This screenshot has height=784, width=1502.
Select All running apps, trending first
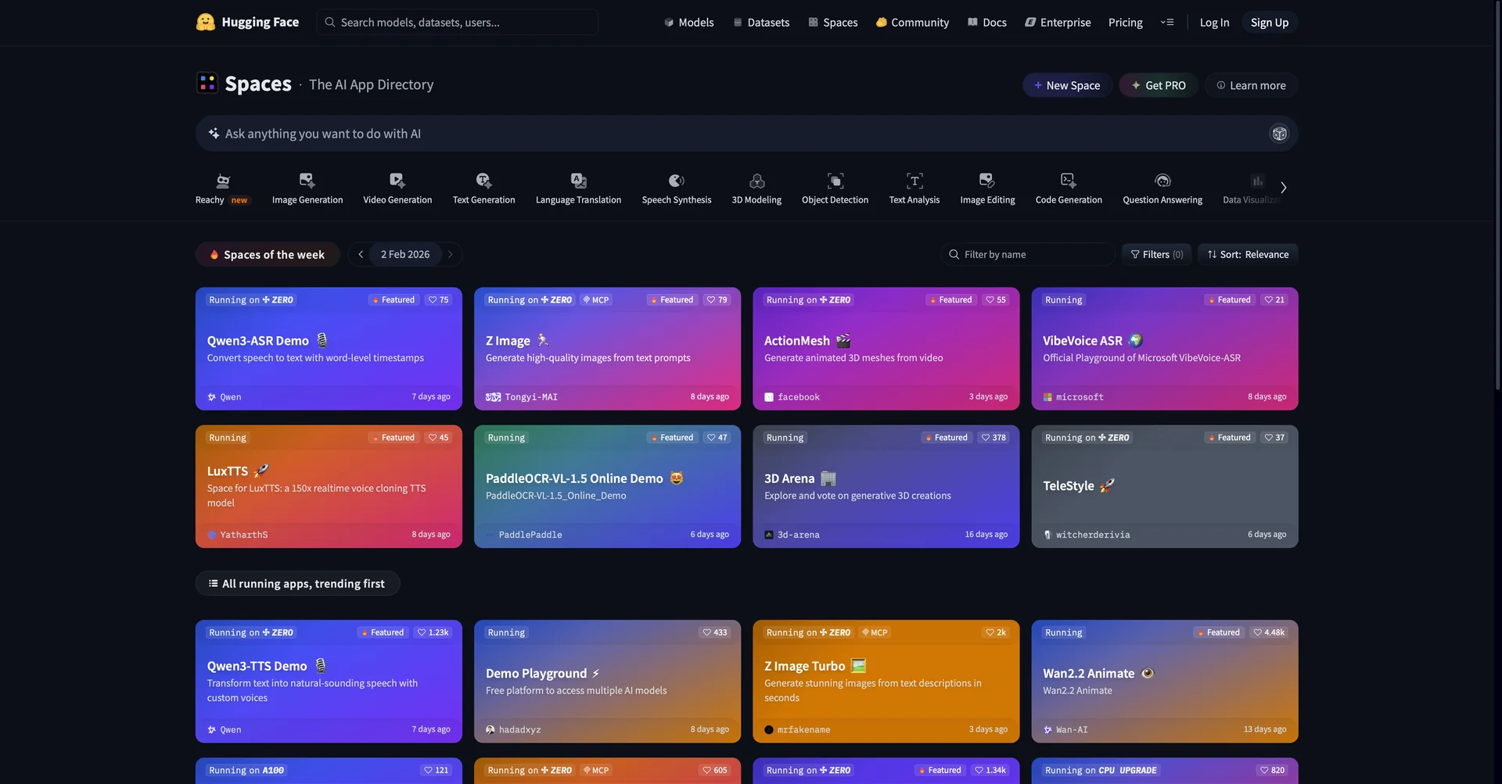click(297, 583)
